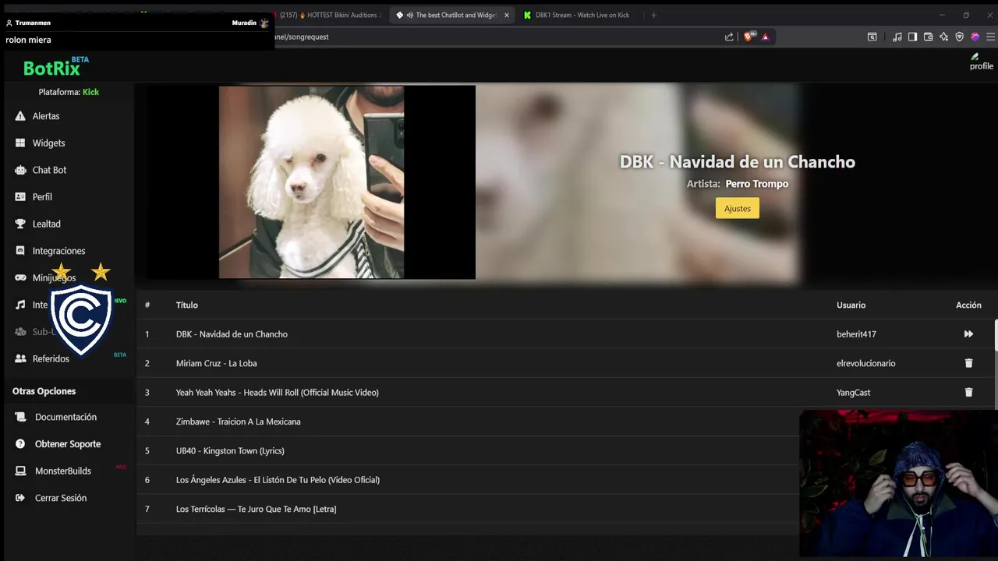Open the Chat Bot robot icon
This screenshot has width=998, height=561.
coord(20,170)
